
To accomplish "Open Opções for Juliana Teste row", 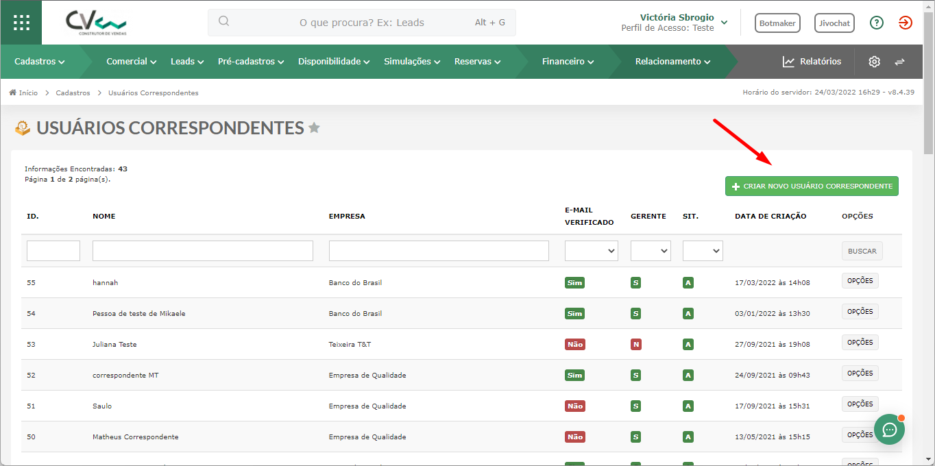I will 860,342.
